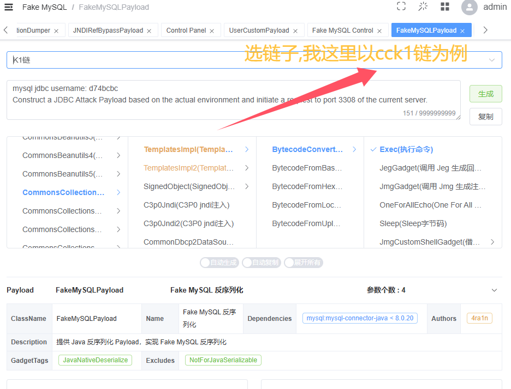511x389 pixels.
Task: Select CommonDbcp2DataSou... option
Action: 189,242
